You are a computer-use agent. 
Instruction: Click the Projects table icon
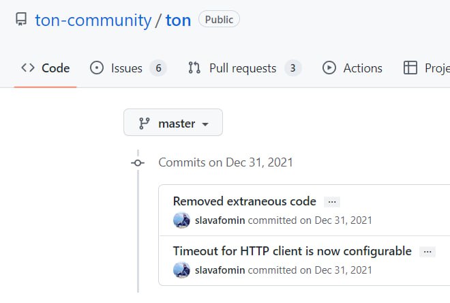[x=410, y=68]
